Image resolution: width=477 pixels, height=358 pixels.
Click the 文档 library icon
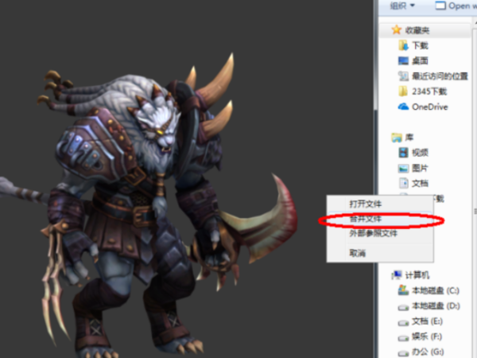[403, 183]
